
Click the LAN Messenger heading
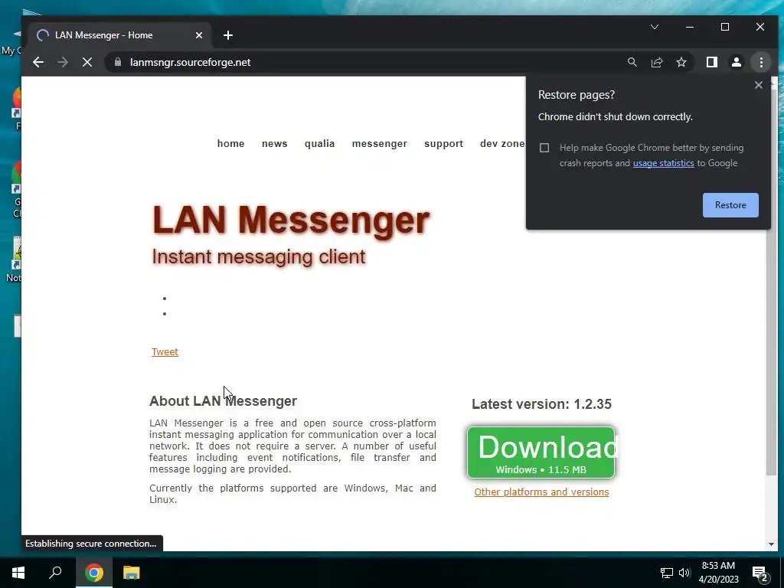[290, 220]
